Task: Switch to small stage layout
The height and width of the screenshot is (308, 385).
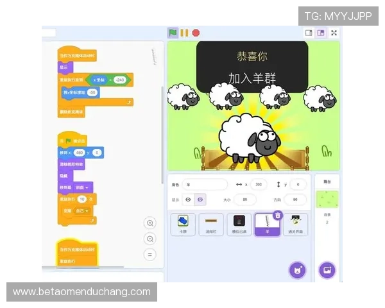Action: pos(309,33)
